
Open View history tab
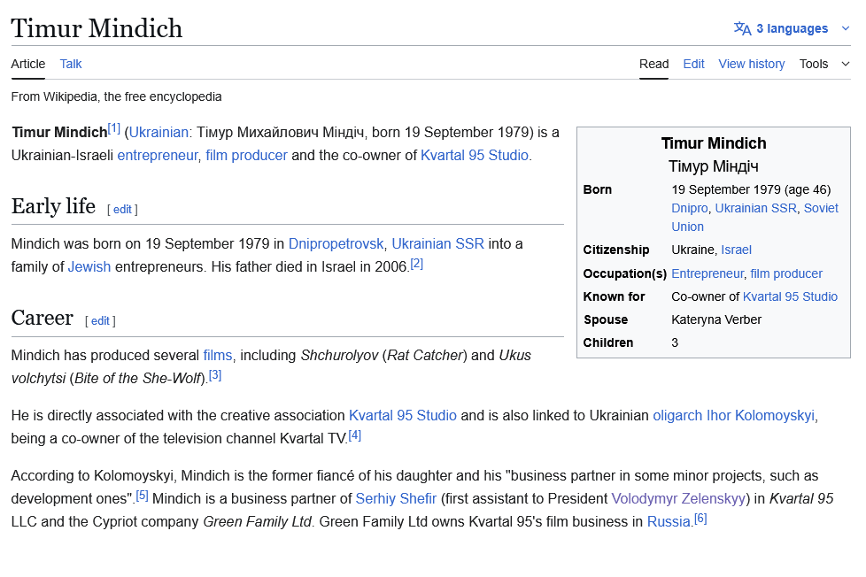pos(752,64)
